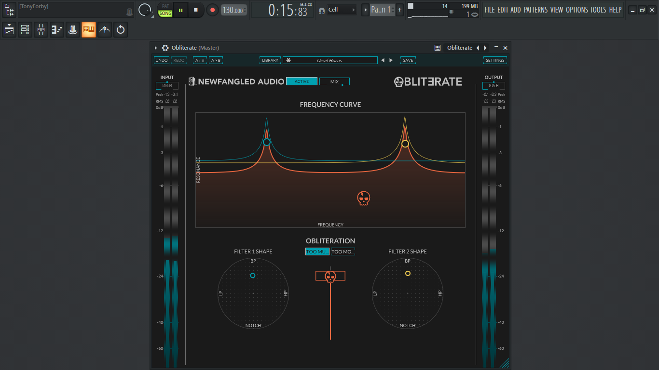This screenshot has height=370, width=659.
Task: Select the TOO MO... obliteration mode
Action: tap(343, 251)
